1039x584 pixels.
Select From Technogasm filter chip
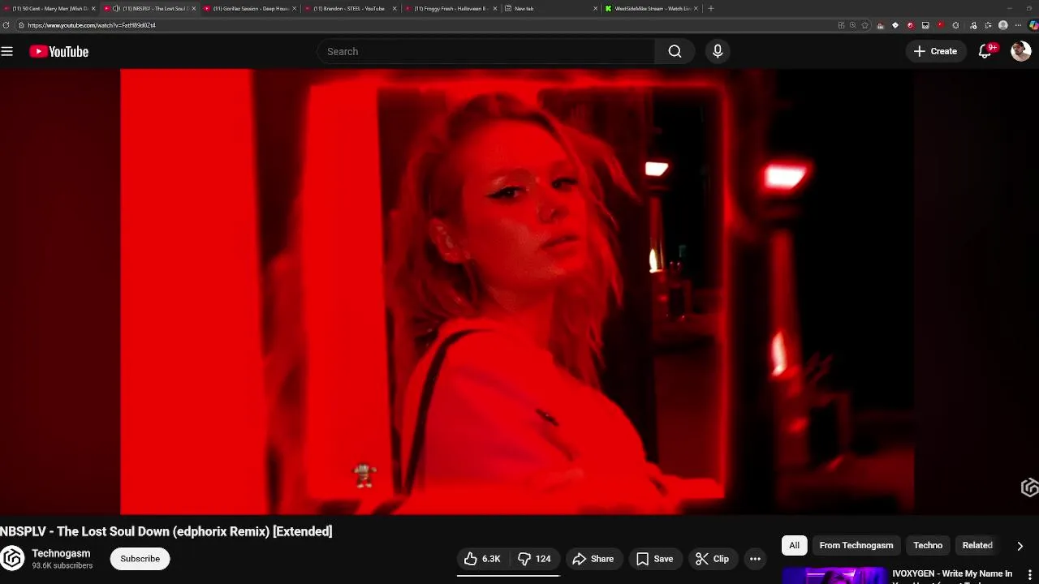pyautogui.click(x=856, y=546)
